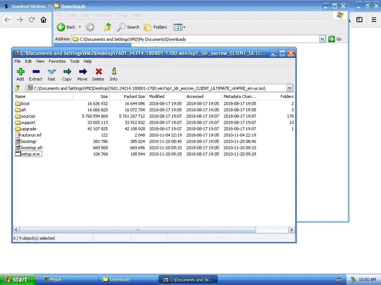The image size is (381, 285).
Task: Choose the Move toolbar icon
Action: [x=83, y=72]
